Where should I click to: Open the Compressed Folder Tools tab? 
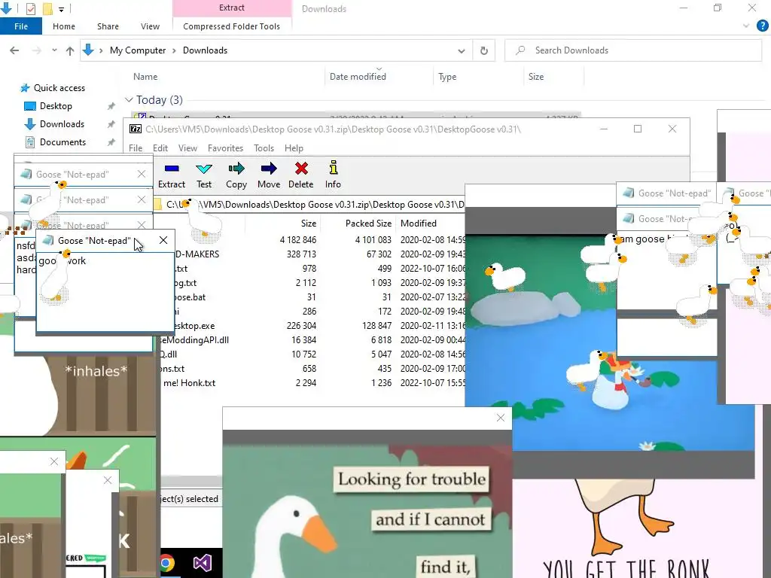tap(232, 26)
